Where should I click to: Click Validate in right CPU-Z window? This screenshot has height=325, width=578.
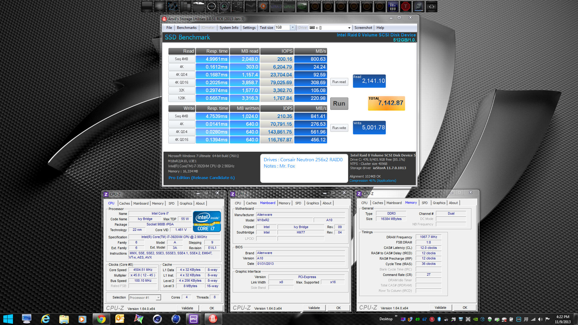point(440,308)
